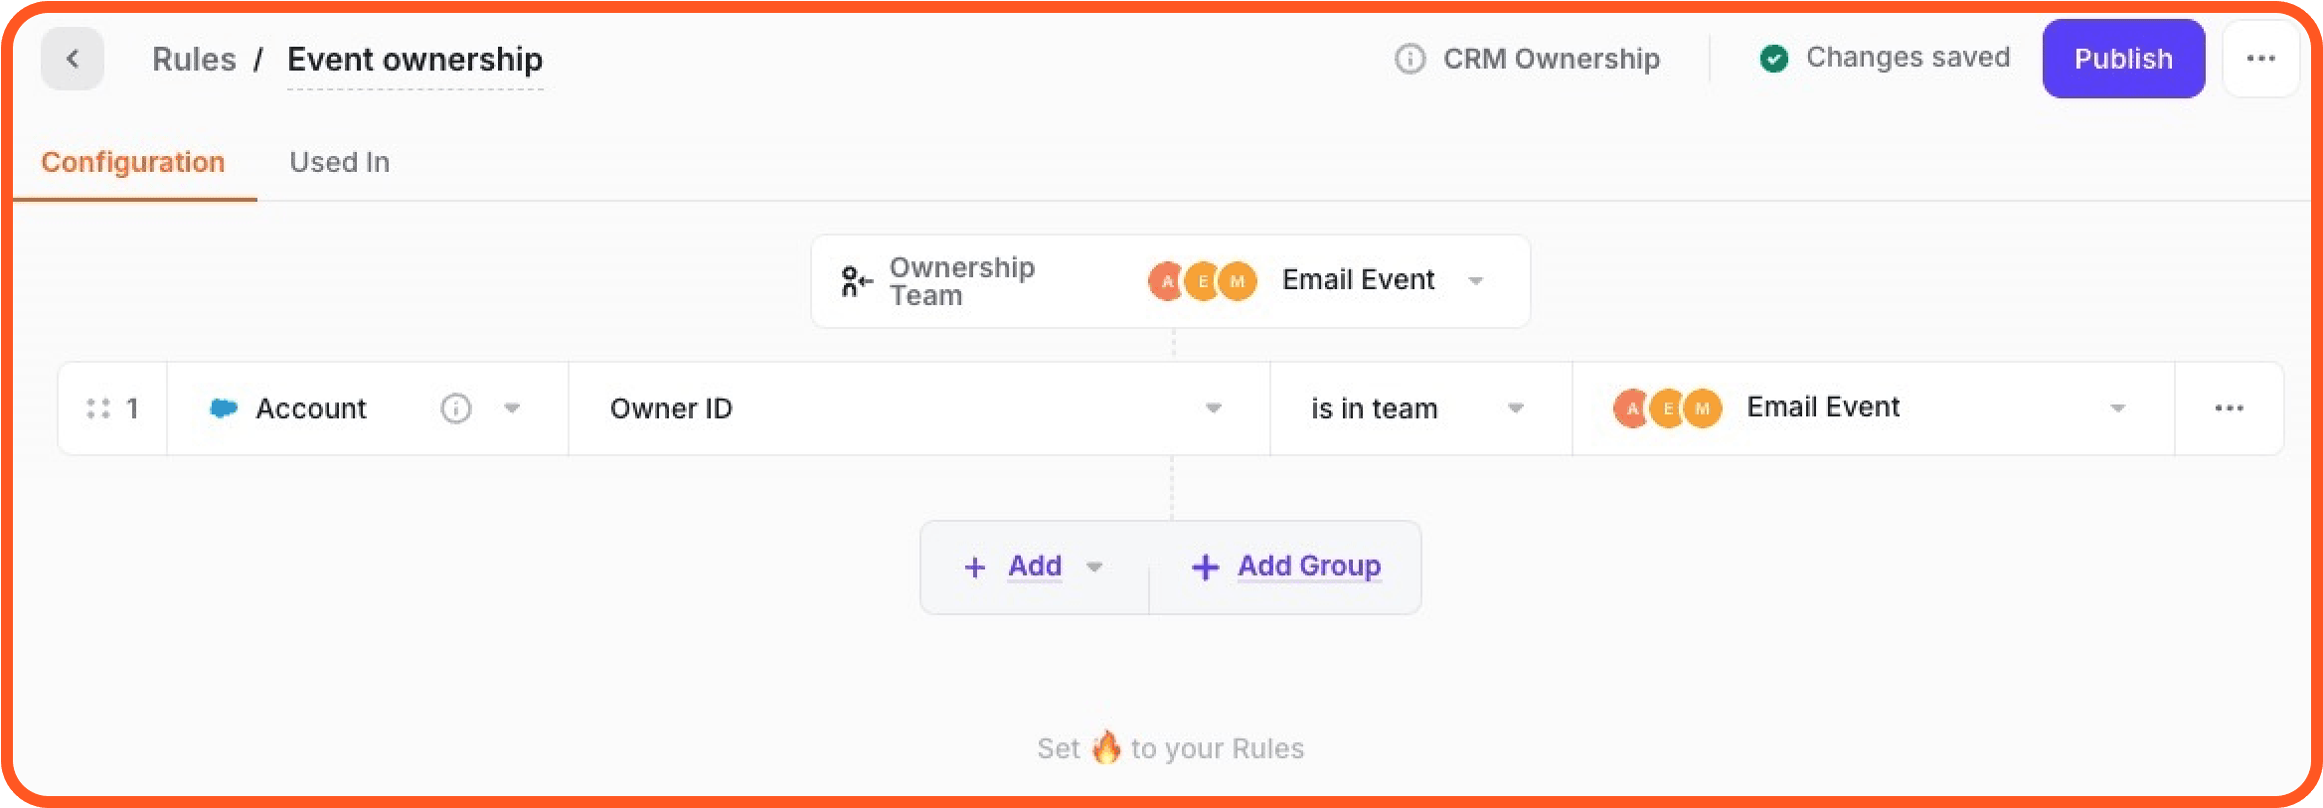The image size is (2323, 808).
Task: Expand the rule's Email Event team dropdown
Action: [x=2117, y=408]
